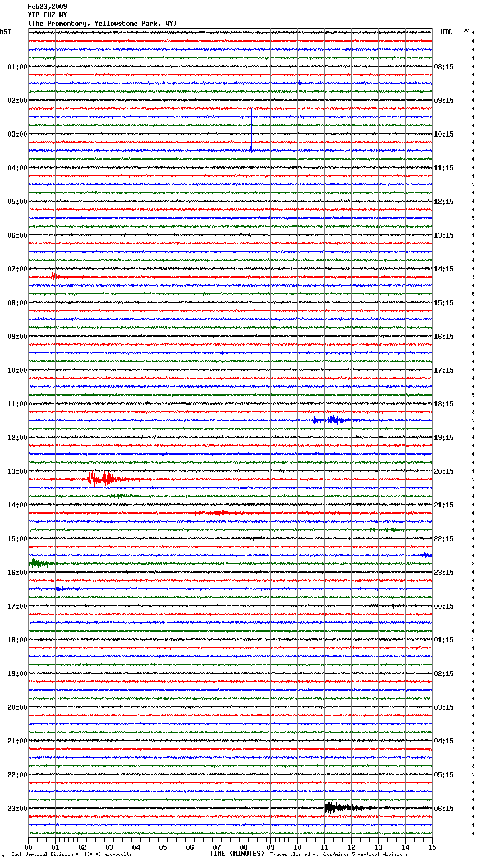Select the 20:15 UTC time label
This screenshot has width=477, height=862.
click(x=444, y=471)
